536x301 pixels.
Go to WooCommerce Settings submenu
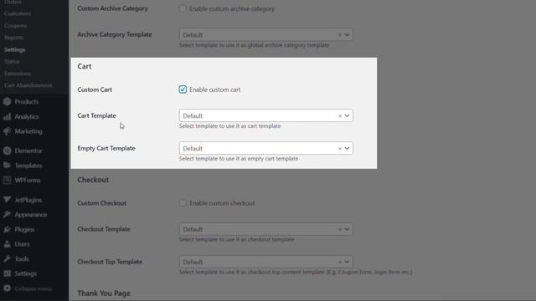tap(15, 49)
